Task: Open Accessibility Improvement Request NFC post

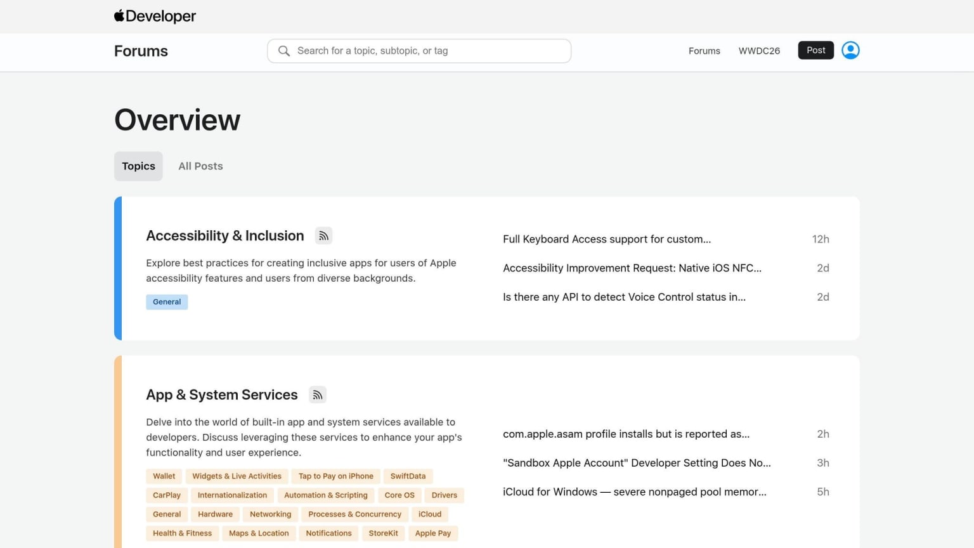Action: (632, 268)
